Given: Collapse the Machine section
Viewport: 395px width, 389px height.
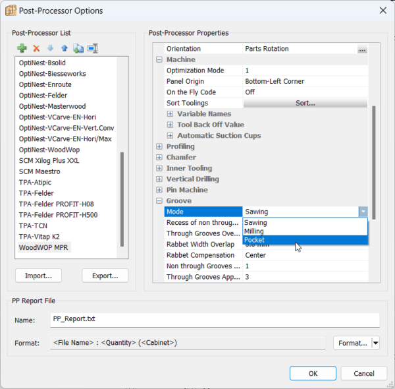Looking at the screenshot, I should (159, 60).
